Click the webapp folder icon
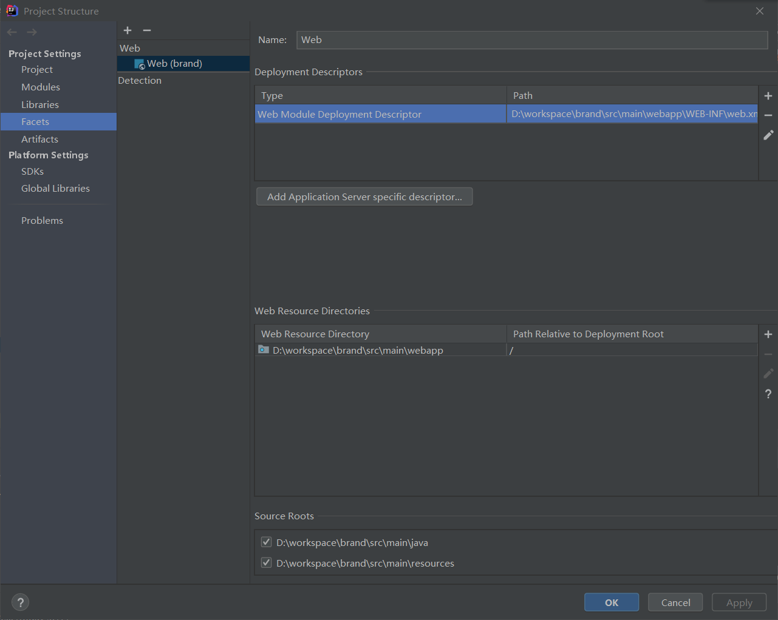 264,349
